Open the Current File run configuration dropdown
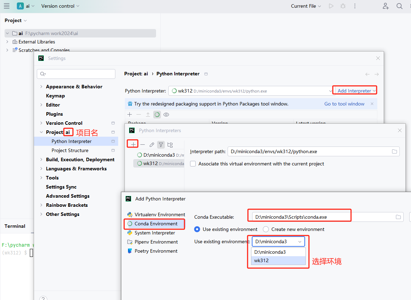411x300 pixels. (306, 6)
